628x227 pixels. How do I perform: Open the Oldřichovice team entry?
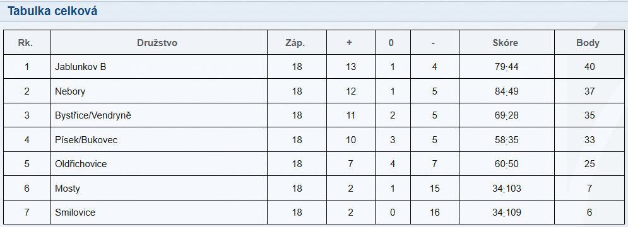click(x=81, y=164)
